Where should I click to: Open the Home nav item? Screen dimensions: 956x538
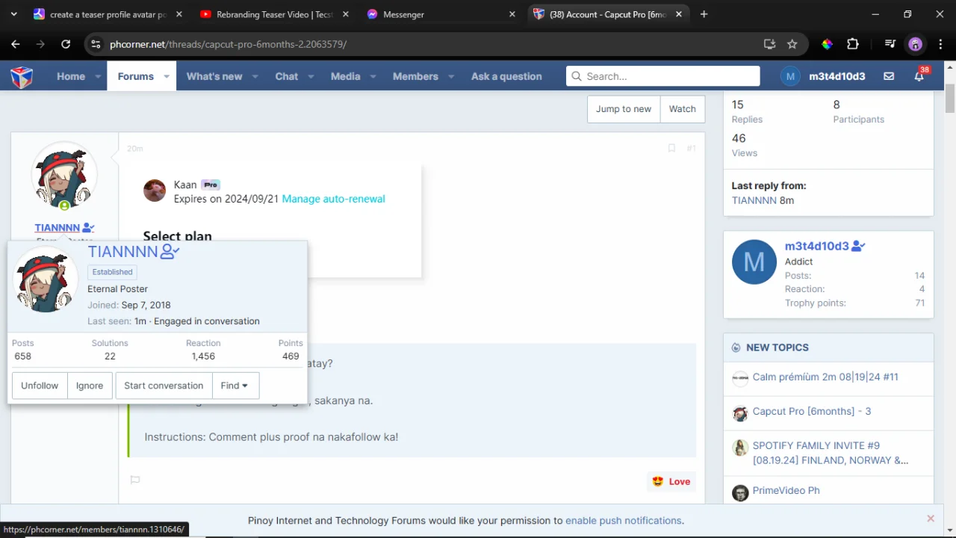(x=71, y=76)
